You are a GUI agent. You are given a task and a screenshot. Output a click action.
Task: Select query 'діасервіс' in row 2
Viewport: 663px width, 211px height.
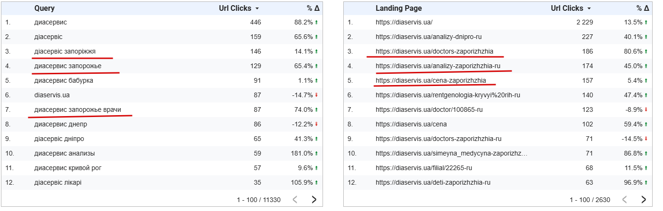pos(48,37)
